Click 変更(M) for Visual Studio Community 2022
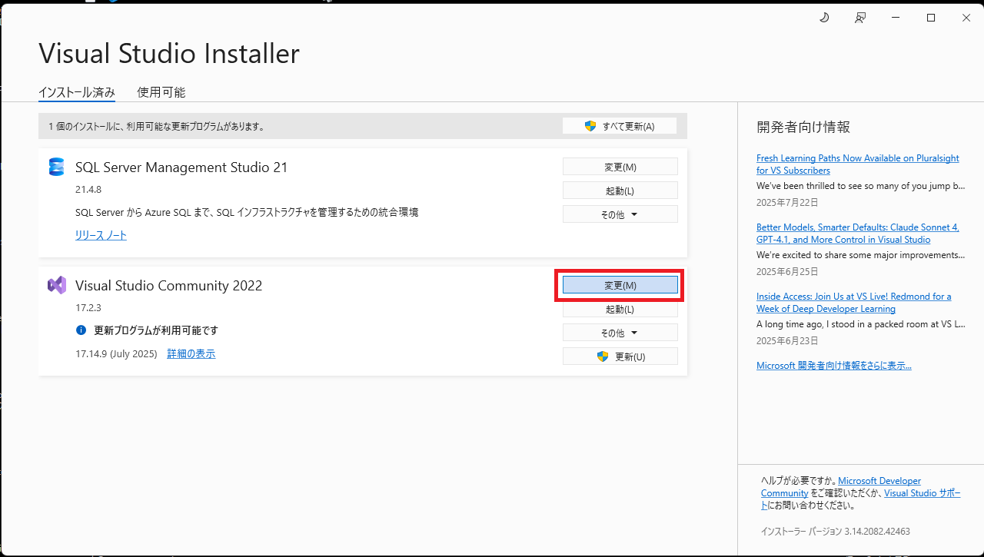The width and height of the screenshot is (984, 557). click(620, 285)
